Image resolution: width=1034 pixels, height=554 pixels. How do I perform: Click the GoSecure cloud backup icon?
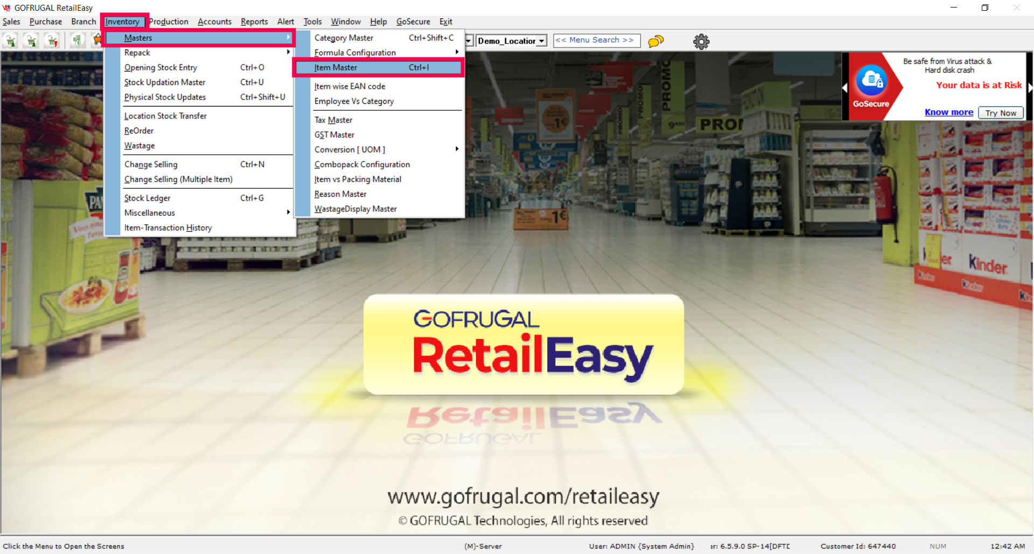pos(871,80)
